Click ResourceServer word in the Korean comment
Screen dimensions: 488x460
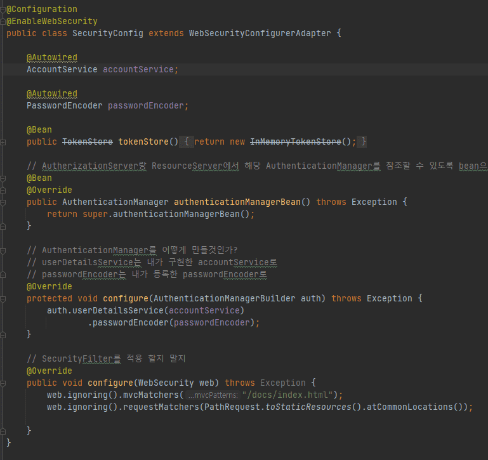[x=187, y=166]
